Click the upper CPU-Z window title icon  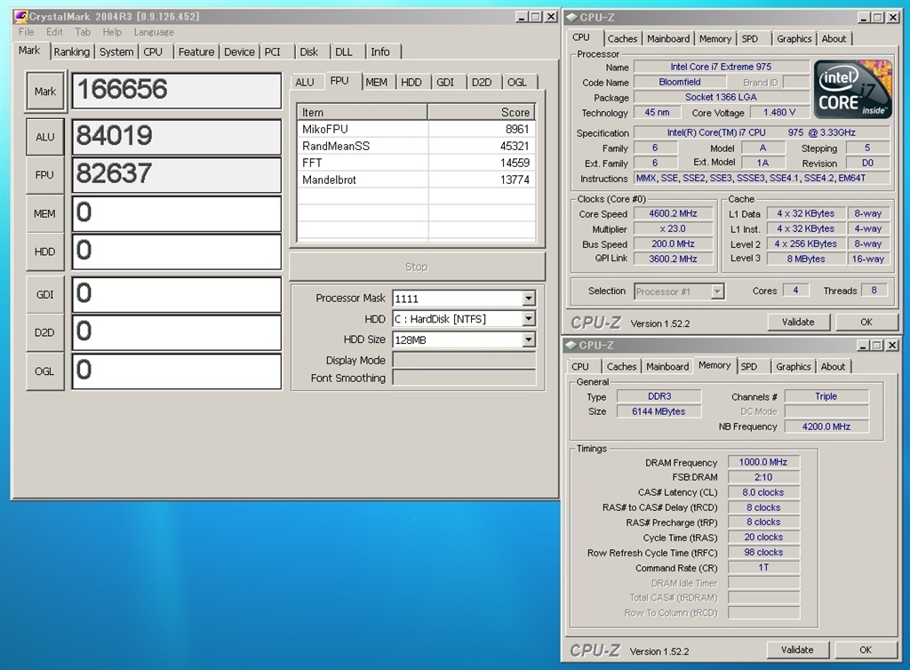pyautogui.click(x=571, y=16)
